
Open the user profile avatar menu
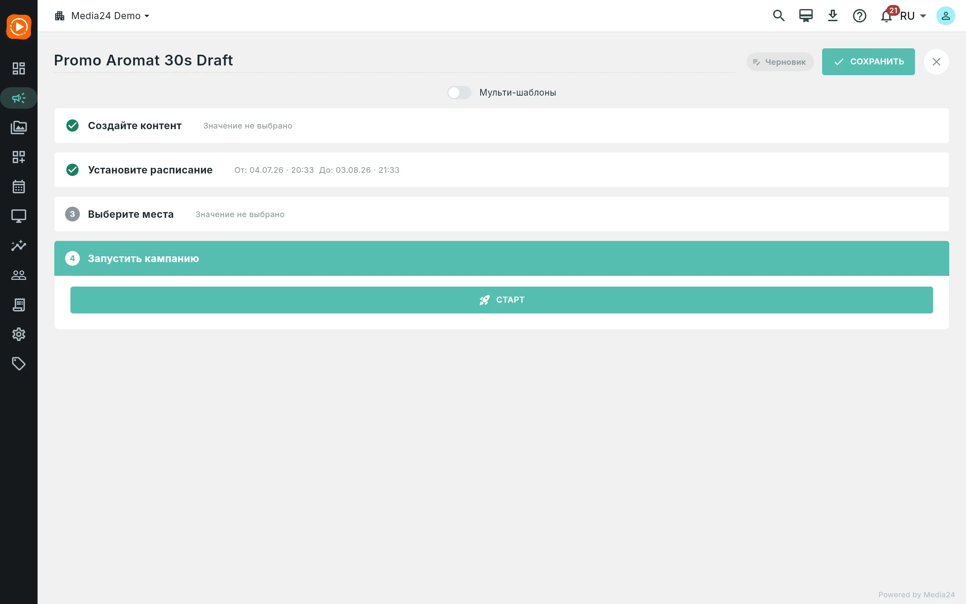point(945,16)
